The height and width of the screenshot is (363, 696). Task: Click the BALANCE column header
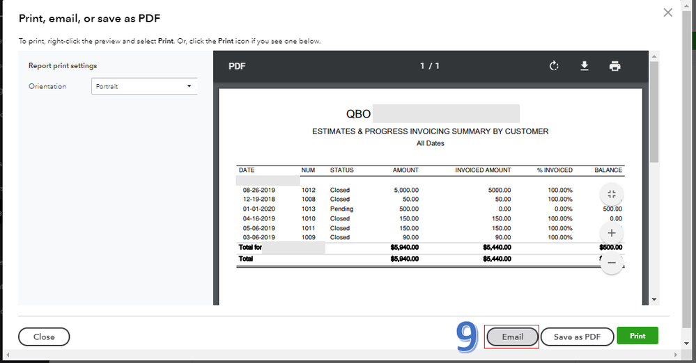(x=608, y=170)
